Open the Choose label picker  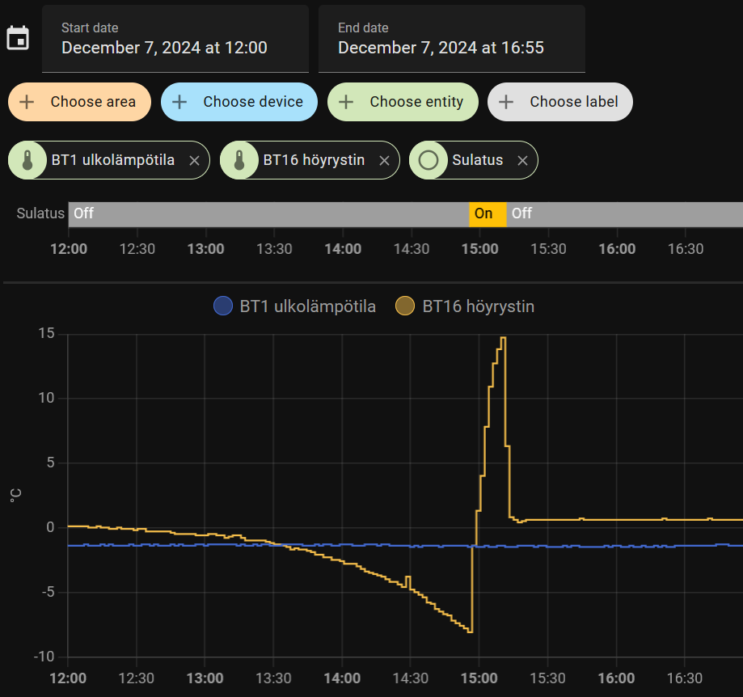tap(560, 102)
